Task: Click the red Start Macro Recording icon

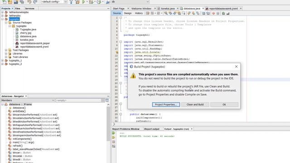Action: click(x=213, y=13)
